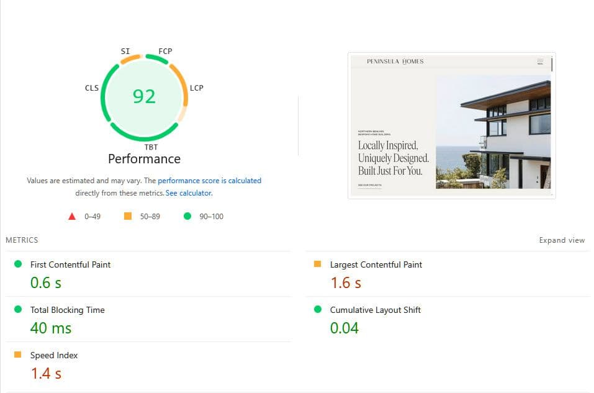Open the See calculator link
This screenshot has width=594, height=393.
[x=188, y=192]
